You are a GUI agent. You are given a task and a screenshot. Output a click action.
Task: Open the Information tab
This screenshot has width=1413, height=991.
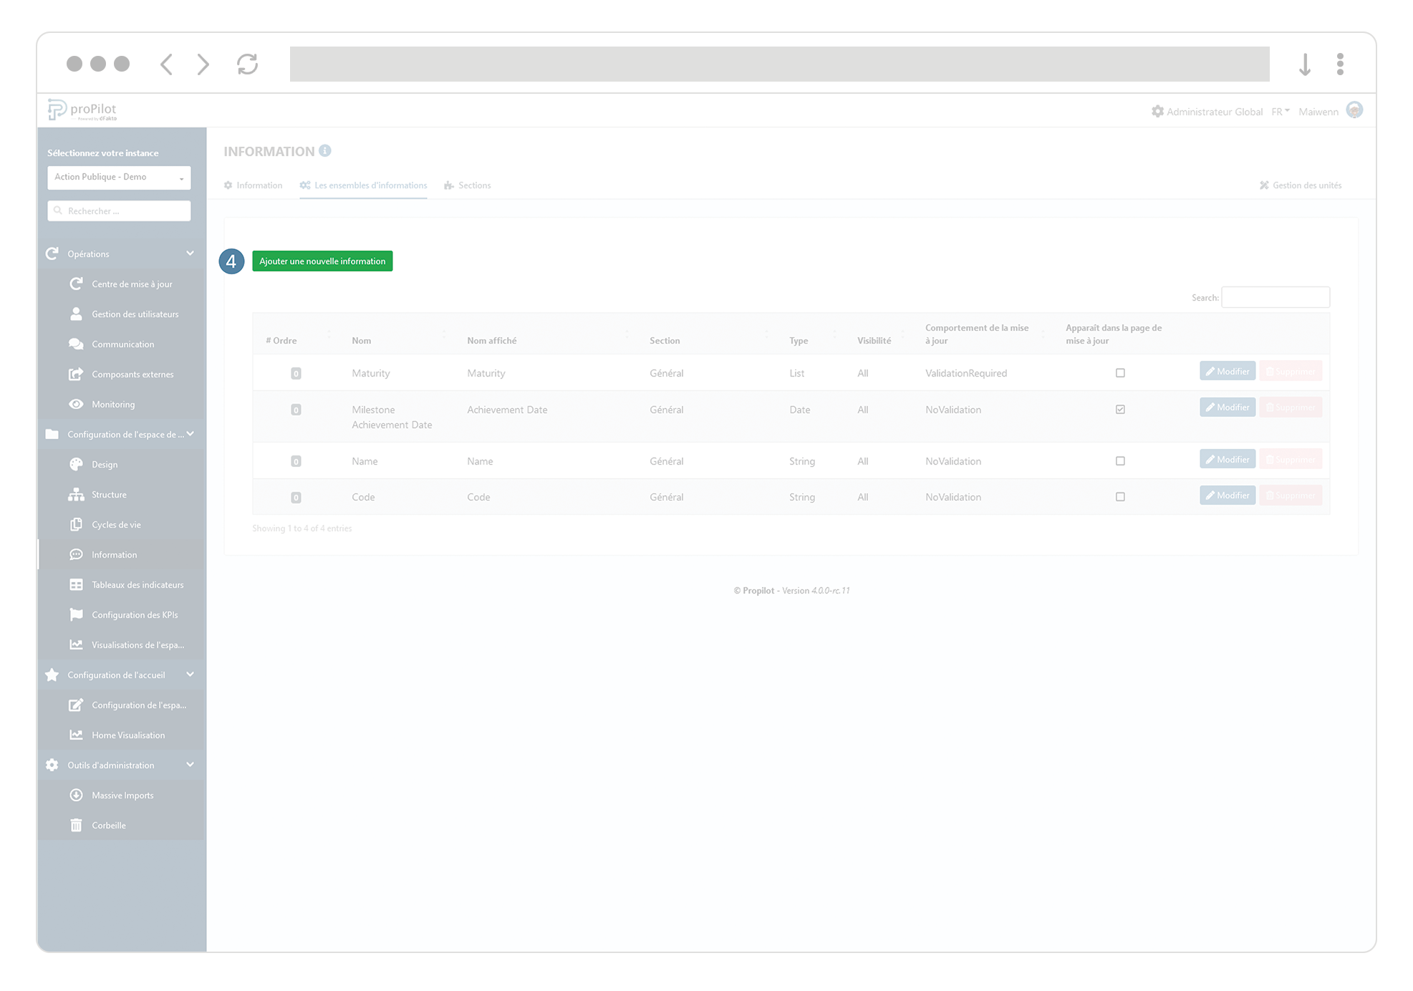(253, 185)
